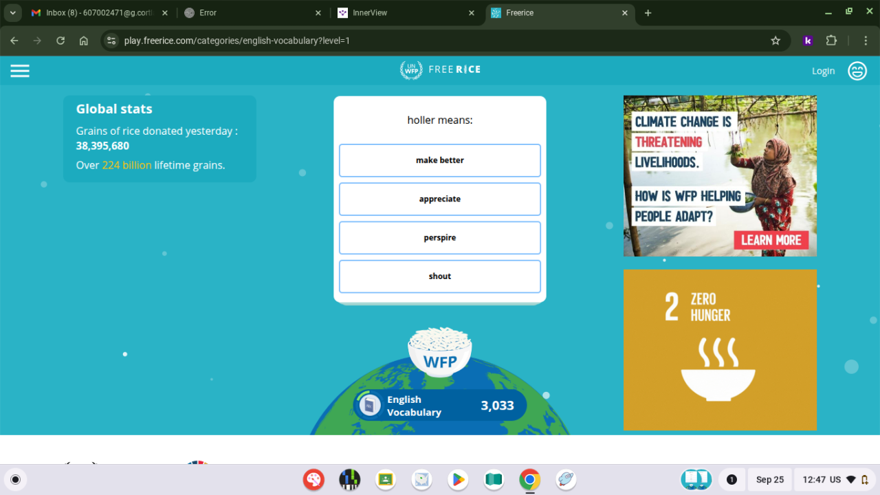Expand the tab search dropdown
The image size is (880, 495).
click(12, 13)
